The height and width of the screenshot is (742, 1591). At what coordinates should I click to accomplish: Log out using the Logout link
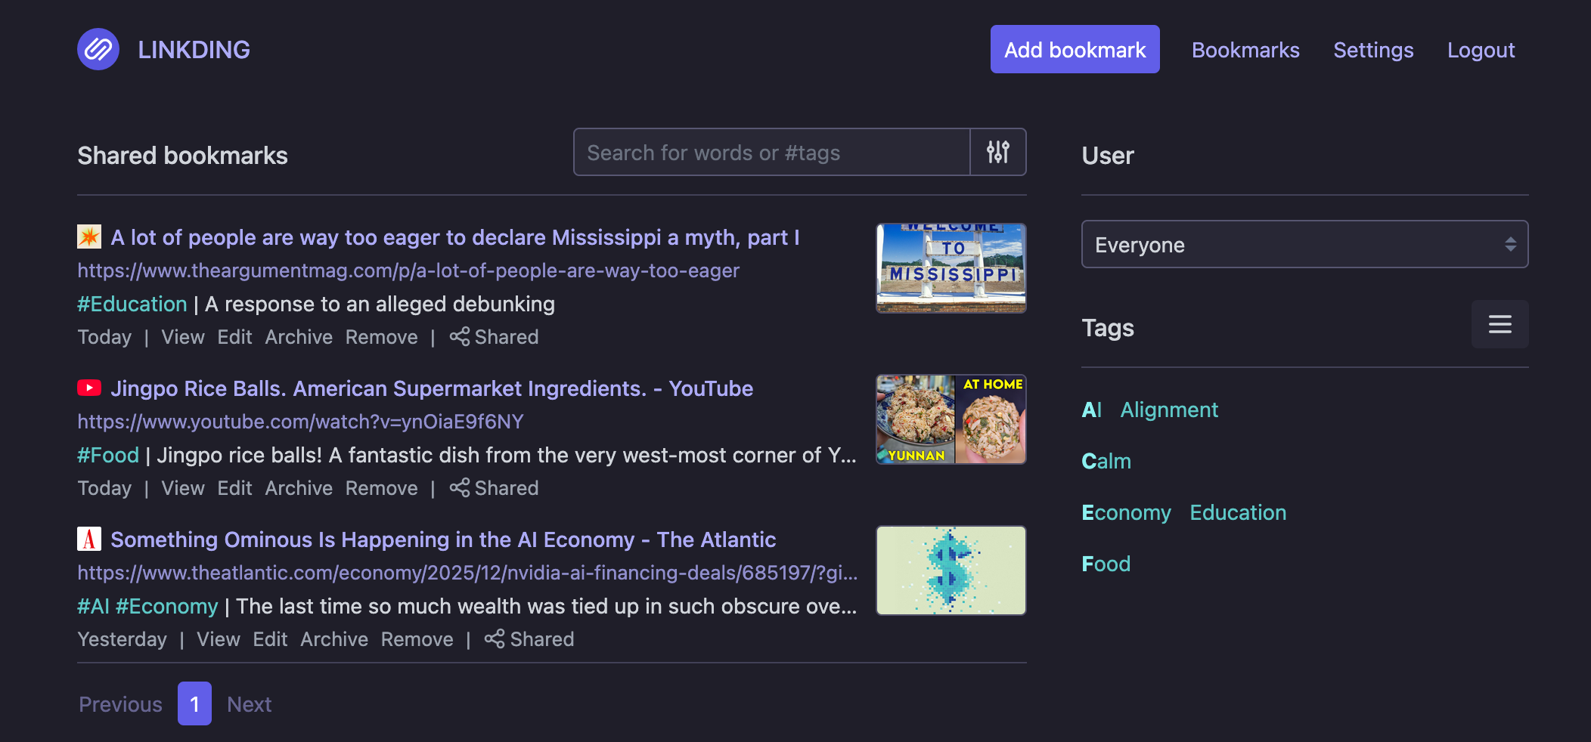(1481, 50)
